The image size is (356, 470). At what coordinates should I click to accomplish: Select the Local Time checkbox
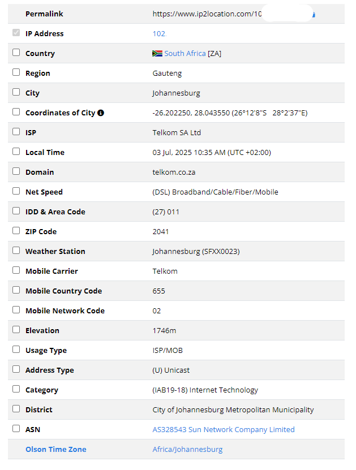(x=16, y=152)
